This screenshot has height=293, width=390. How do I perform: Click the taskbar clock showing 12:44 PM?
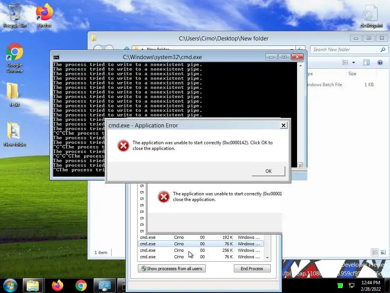pyautogui.click(x=371, y=285)
